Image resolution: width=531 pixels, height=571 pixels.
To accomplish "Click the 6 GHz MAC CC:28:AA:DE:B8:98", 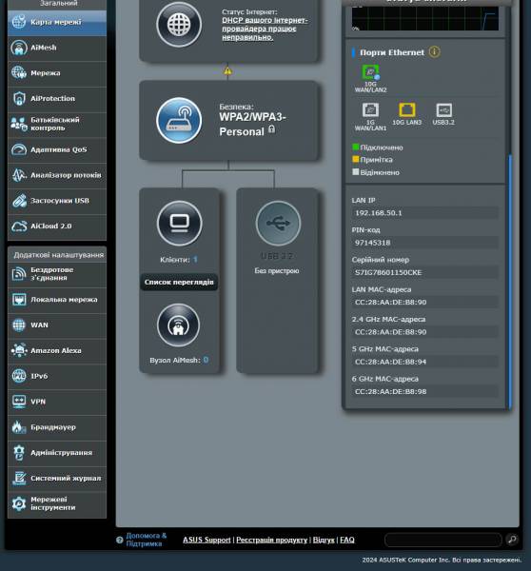I will tap(390, 392).
